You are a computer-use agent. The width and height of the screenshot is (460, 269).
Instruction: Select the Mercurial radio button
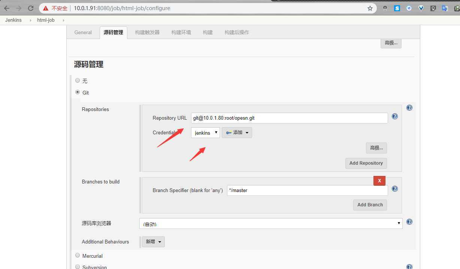[x=78, y=255]
